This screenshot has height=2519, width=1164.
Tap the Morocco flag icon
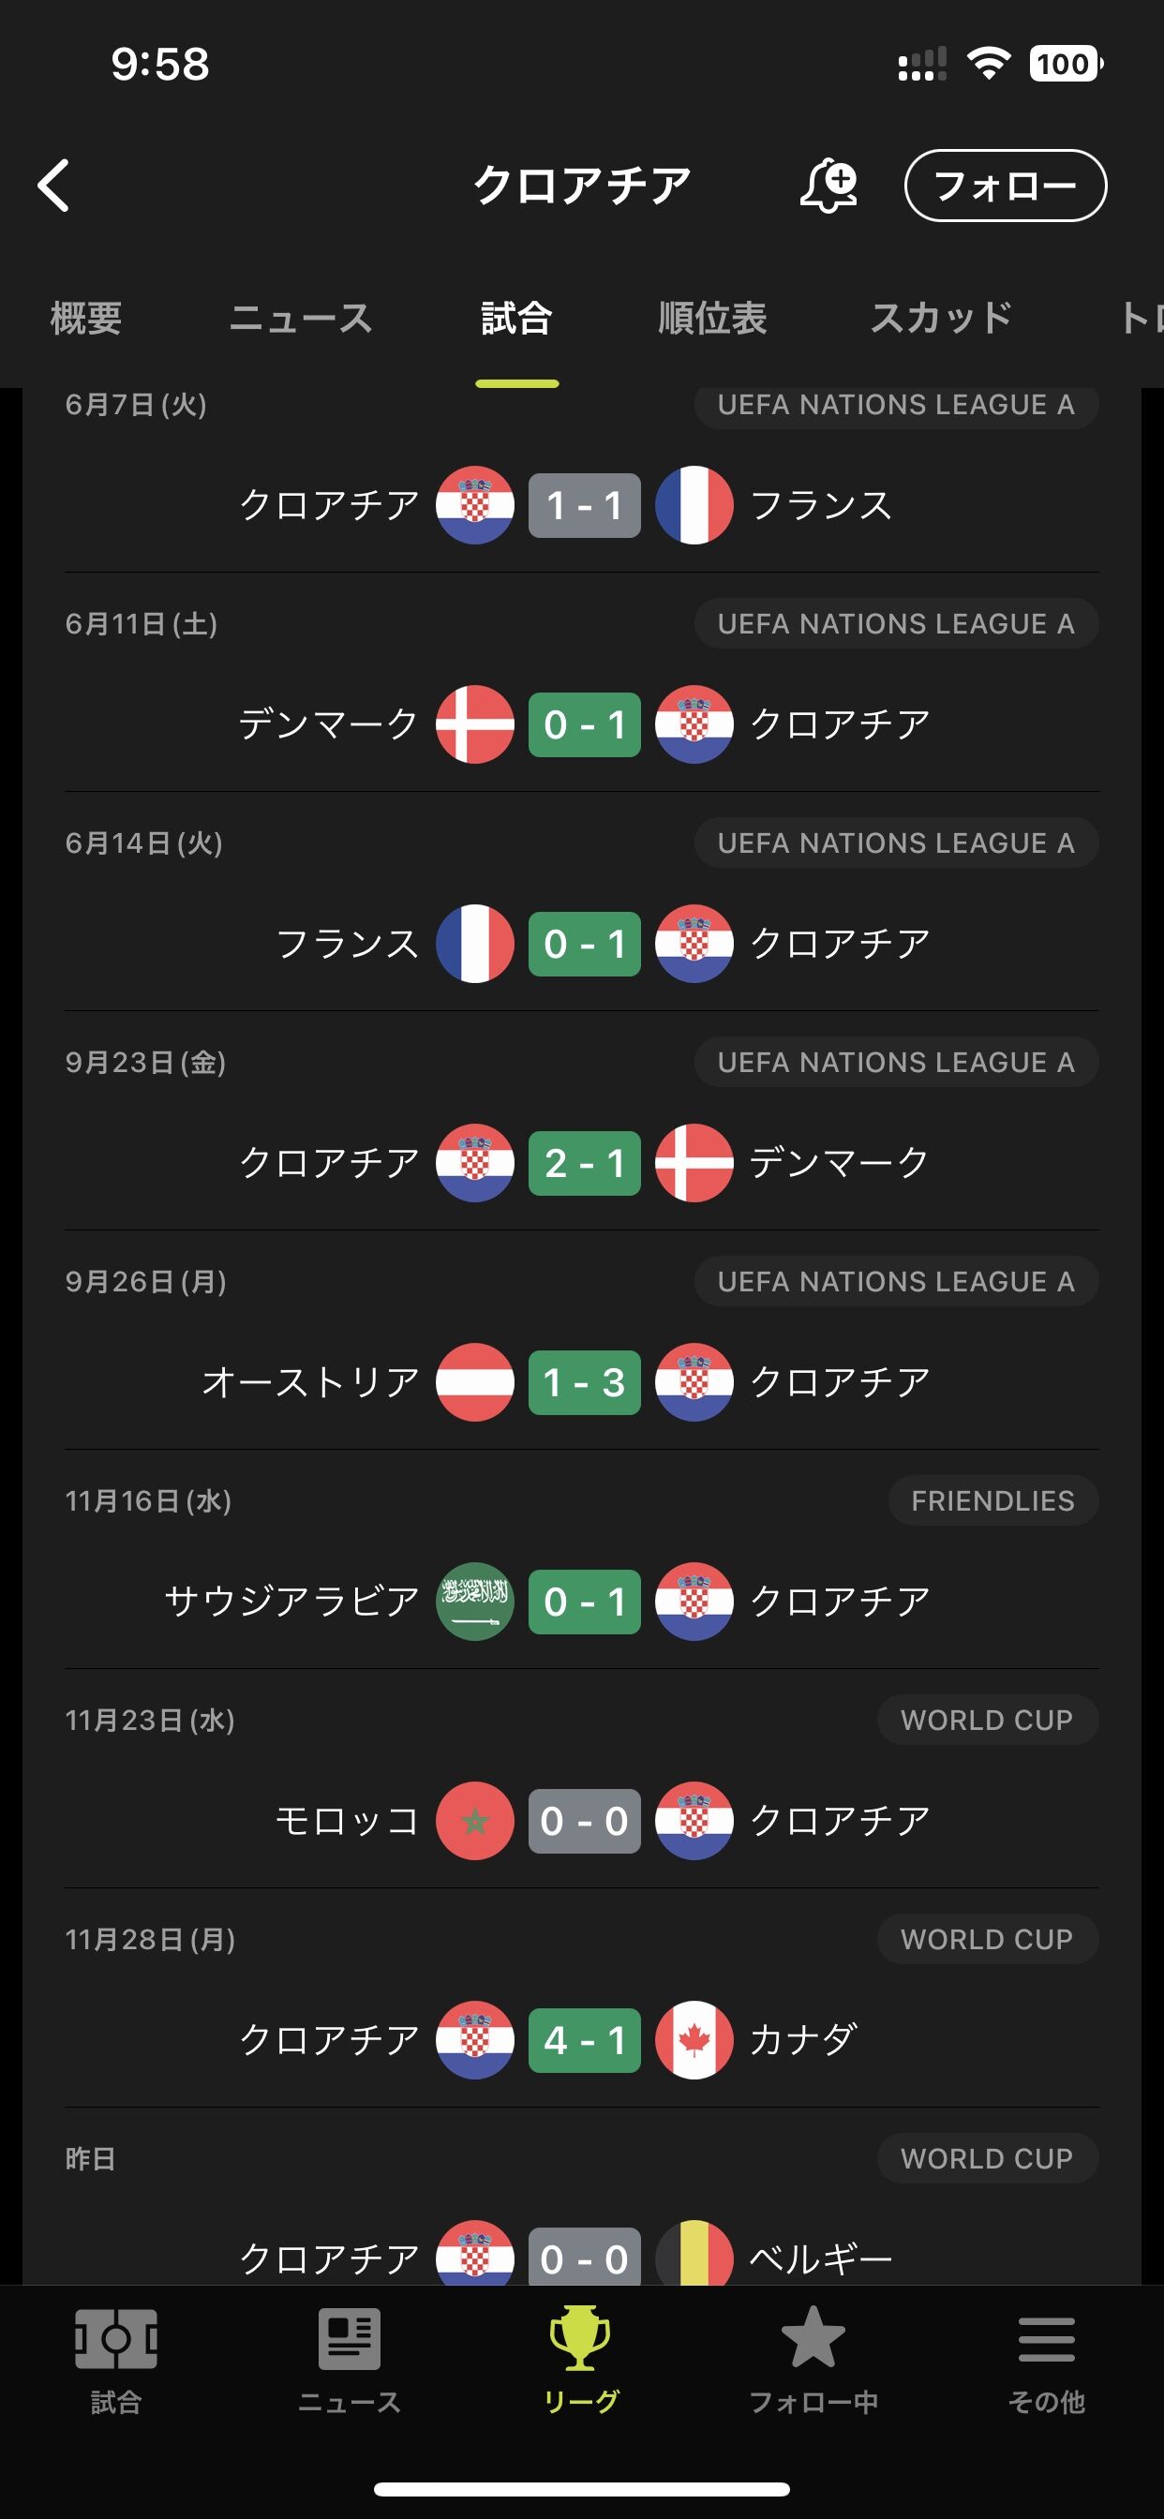coord(475,1821)
